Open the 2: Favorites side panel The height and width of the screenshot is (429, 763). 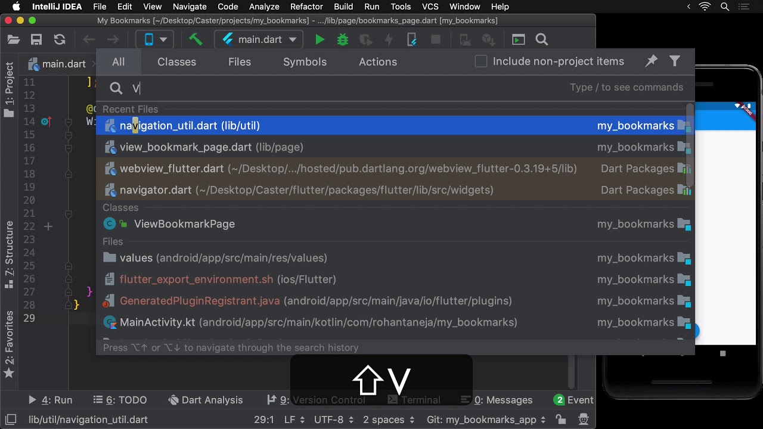point(9,344)
